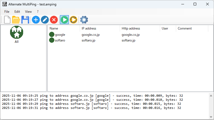Select the softaro entry row
This screenshot has width=214, height=120.
[60, 40]
